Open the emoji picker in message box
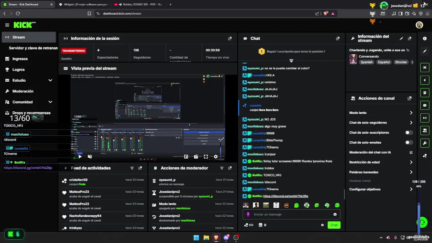 point(335,214)
